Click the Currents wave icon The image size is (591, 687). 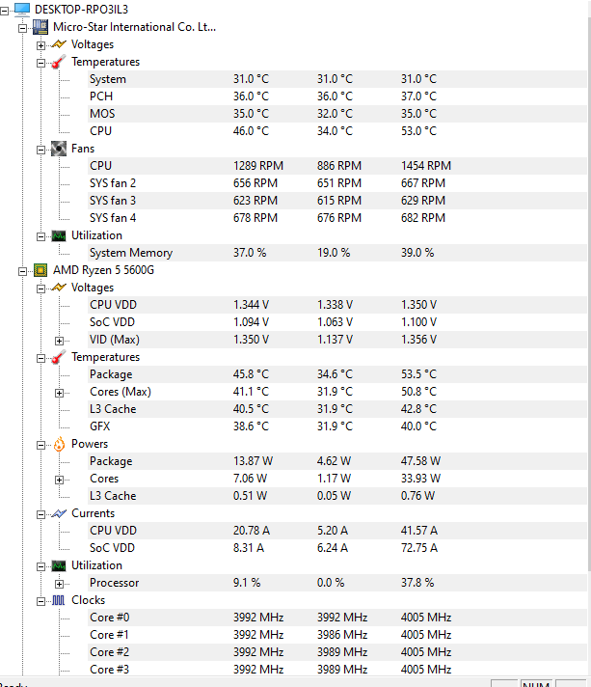click(x=59, y=513)
